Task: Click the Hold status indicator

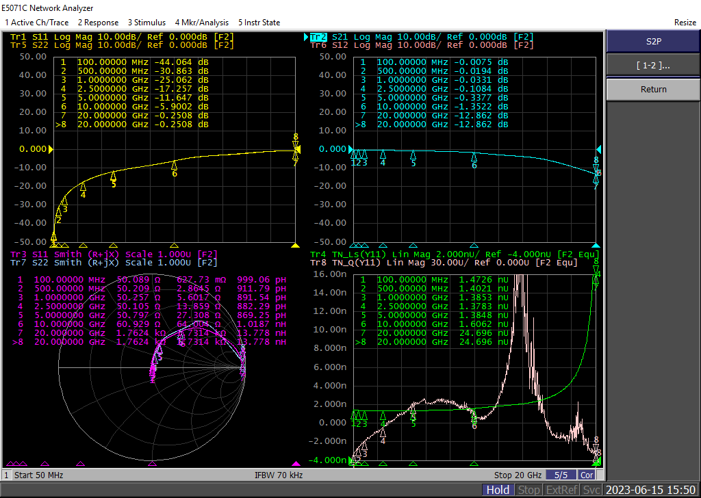Action: point(498,490)
